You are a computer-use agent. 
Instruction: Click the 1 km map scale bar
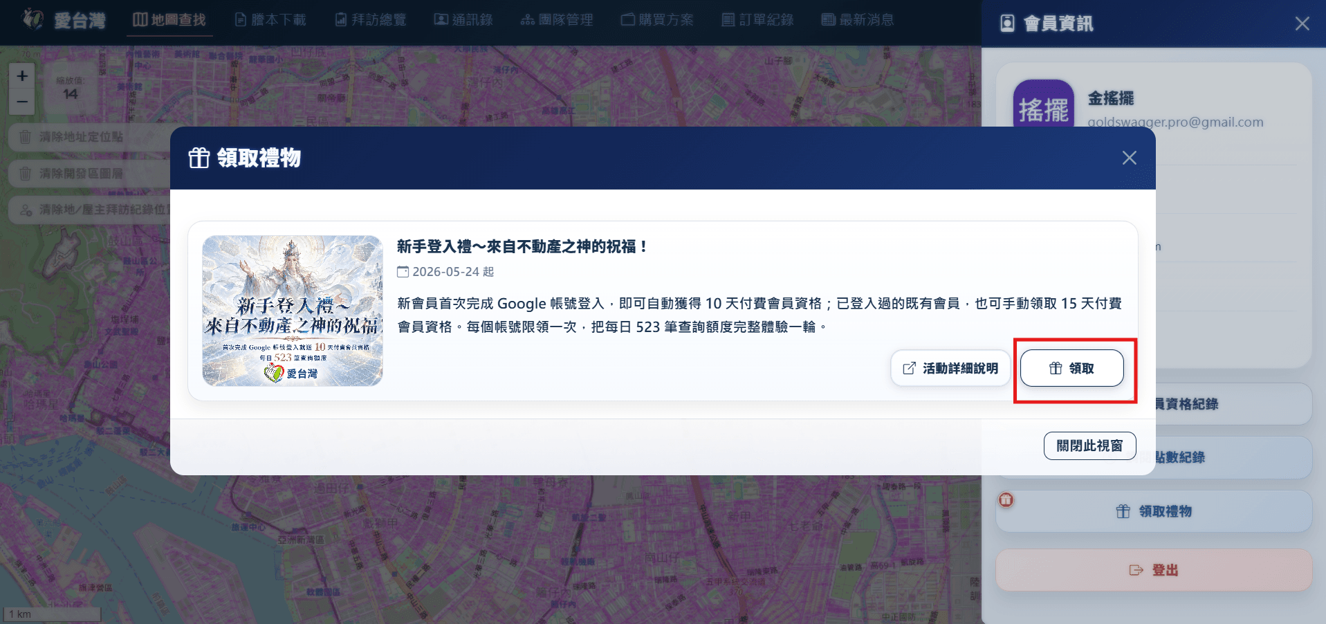click(x=53, y=614)
